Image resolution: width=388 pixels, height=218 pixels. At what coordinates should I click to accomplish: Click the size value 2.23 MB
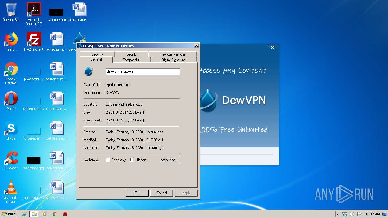(125, 112)
